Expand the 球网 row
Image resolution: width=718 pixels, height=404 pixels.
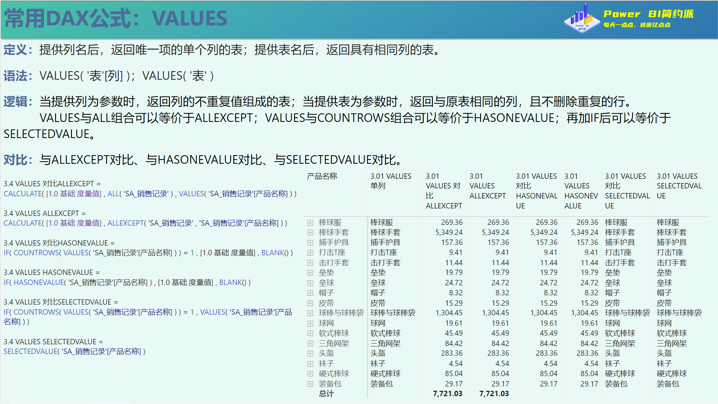310,324
